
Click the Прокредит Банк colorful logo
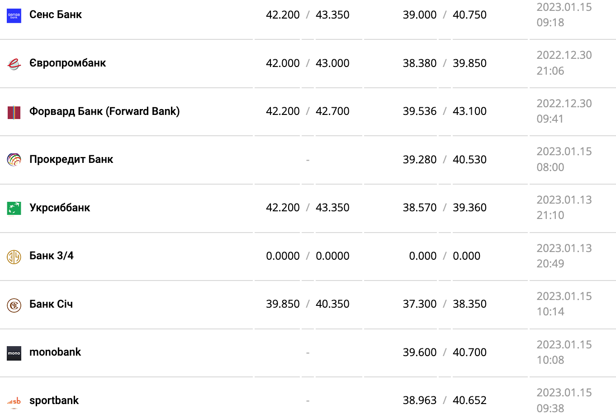coord(14,160)
